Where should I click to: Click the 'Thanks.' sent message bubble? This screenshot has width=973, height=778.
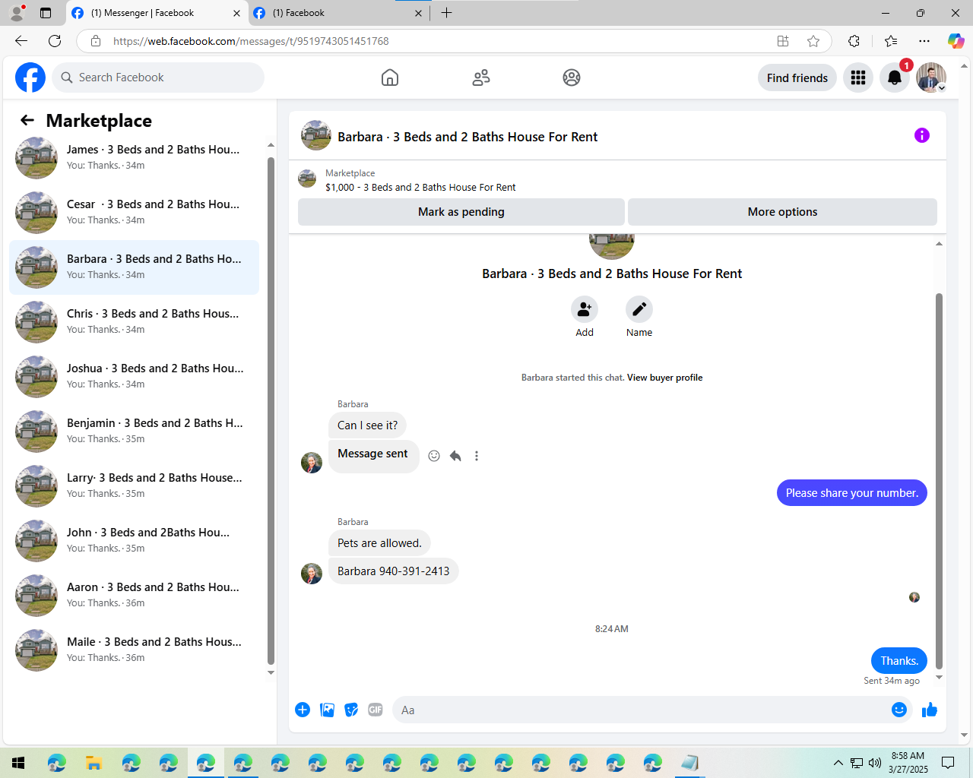(899, 661)
